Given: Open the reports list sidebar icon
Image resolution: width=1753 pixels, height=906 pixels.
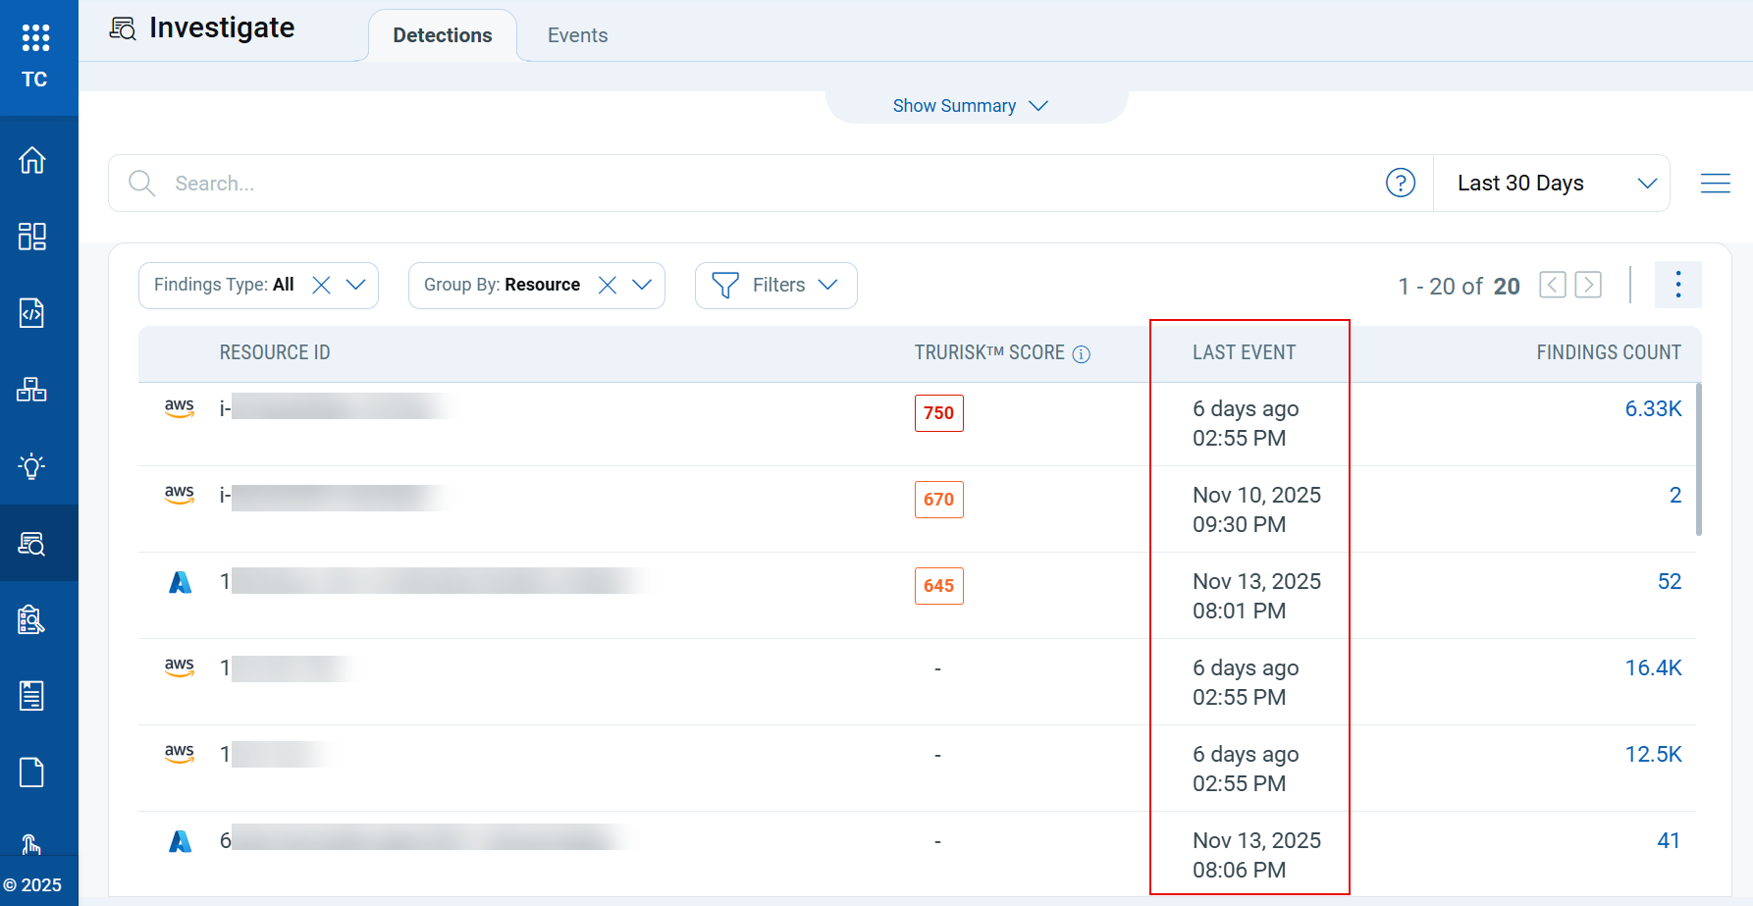Looking at the screenshot, I should pos(32,696).
